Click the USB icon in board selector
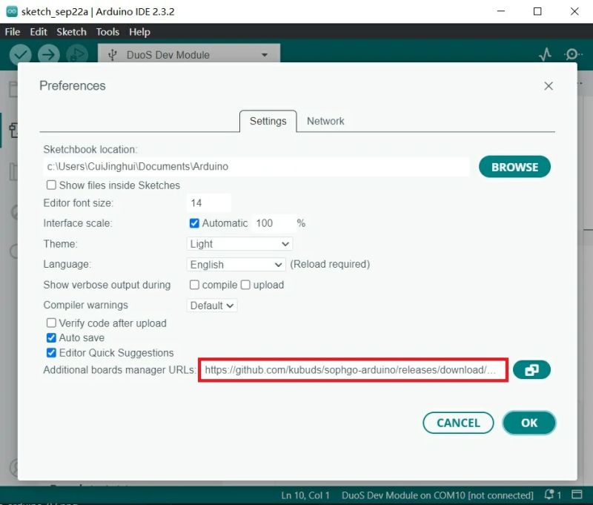 tap(113, 55)
